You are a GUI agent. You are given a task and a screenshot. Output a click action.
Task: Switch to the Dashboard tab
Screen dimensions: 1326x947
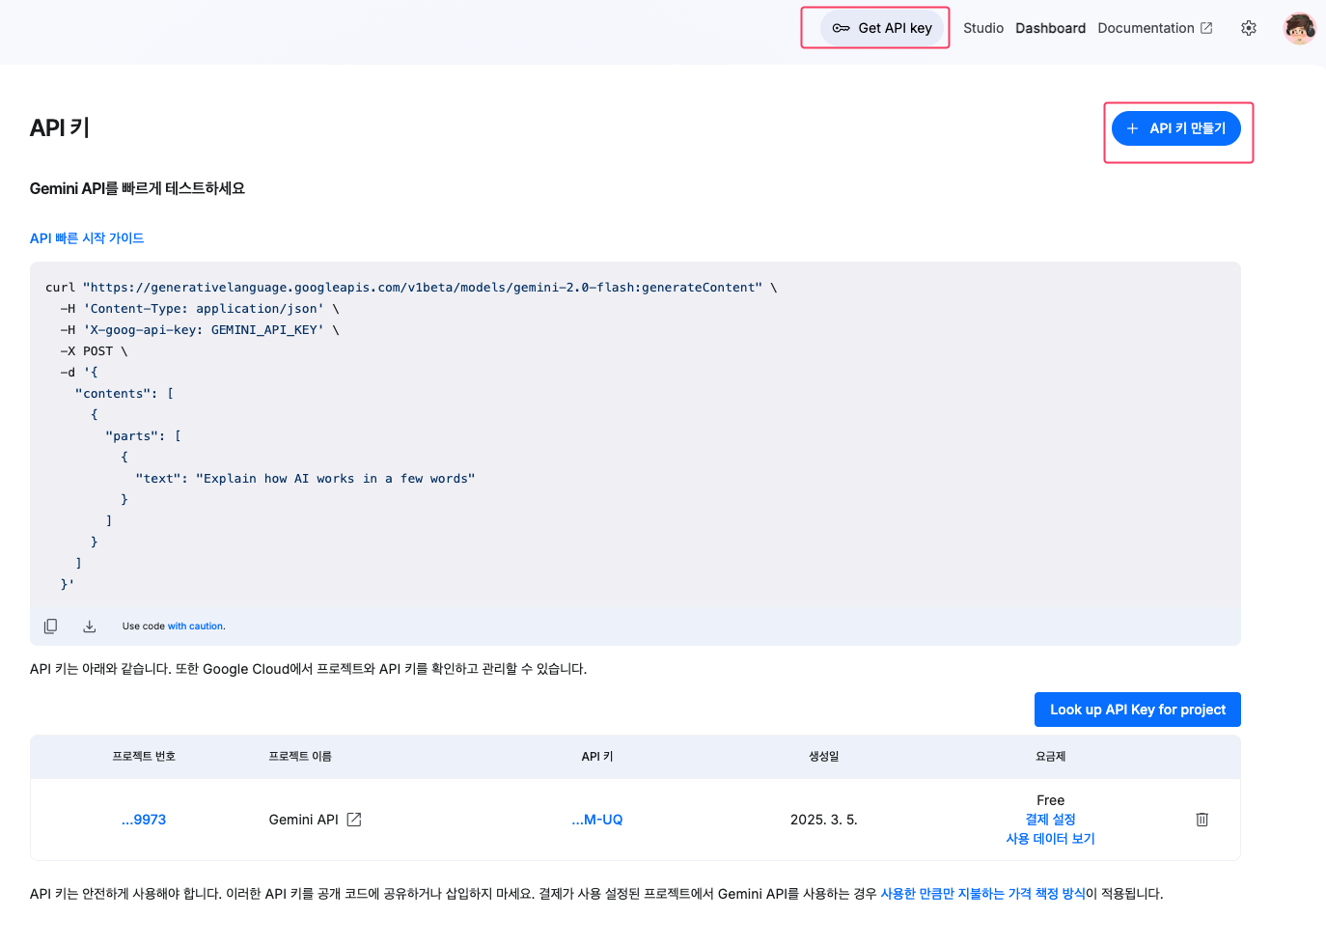coord(1050,28)
